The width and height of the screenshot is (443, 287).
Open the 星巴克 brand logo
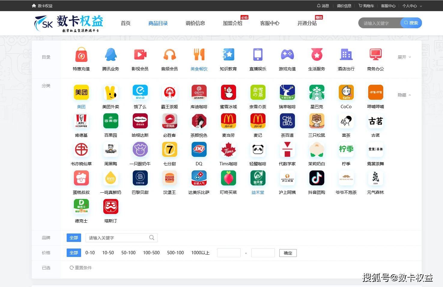[317, 92]
